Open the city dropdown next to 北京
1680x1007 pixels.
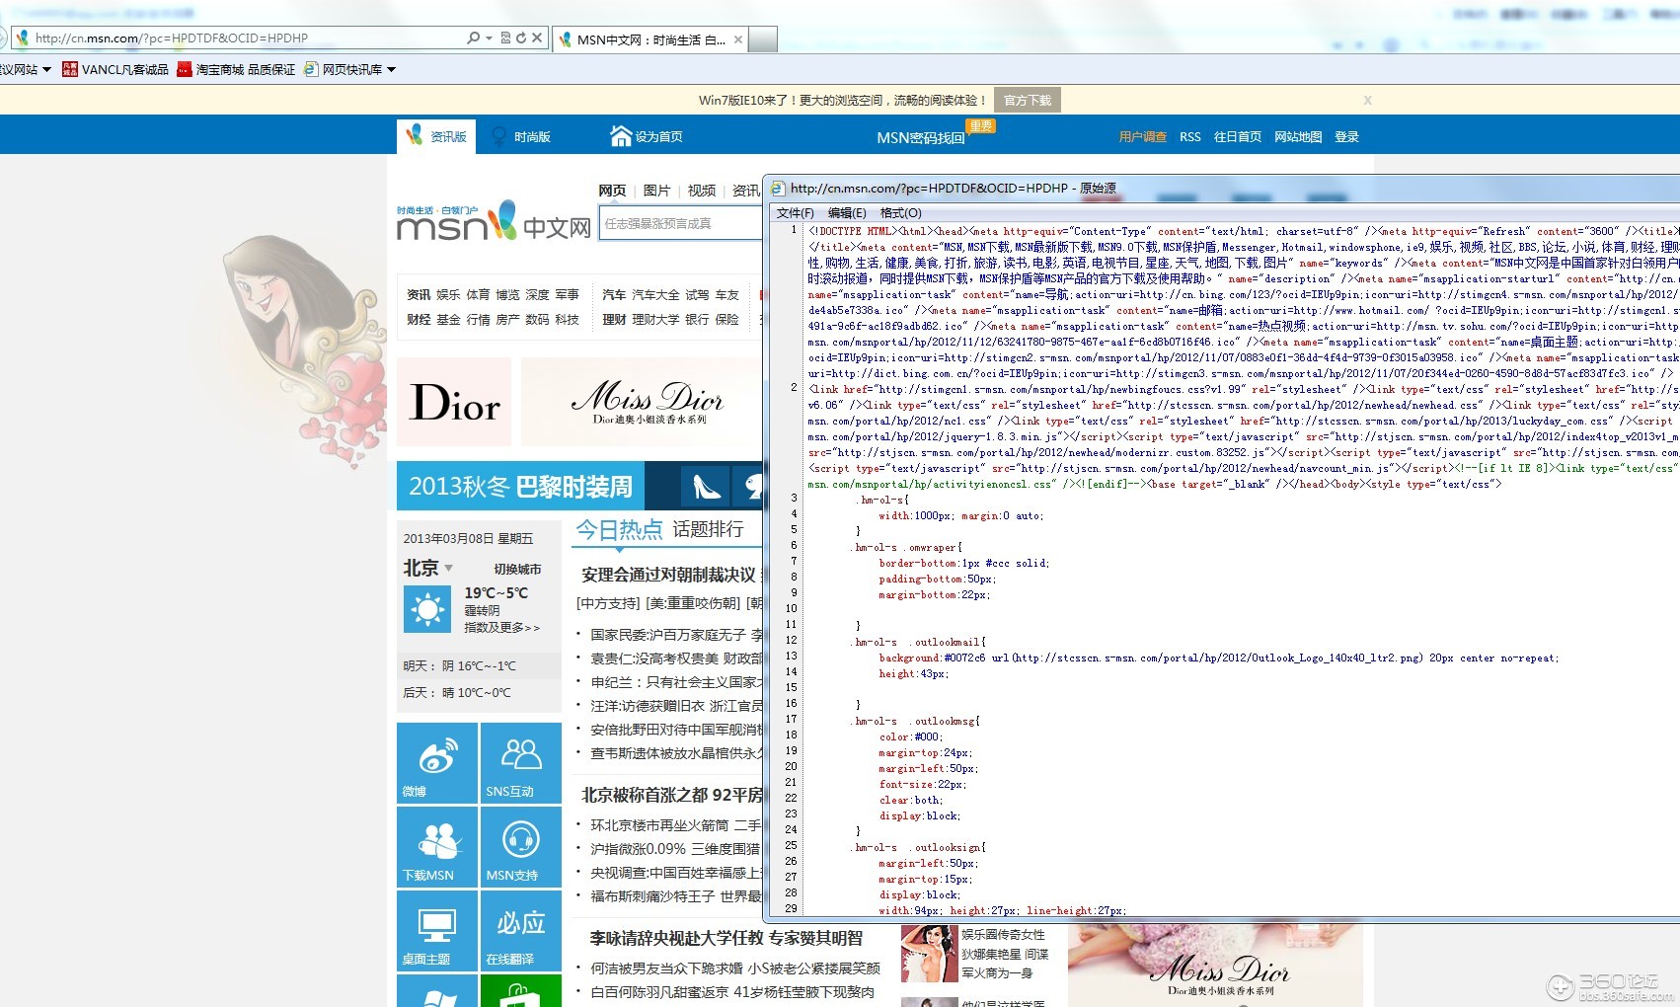(x=447, y=569)
